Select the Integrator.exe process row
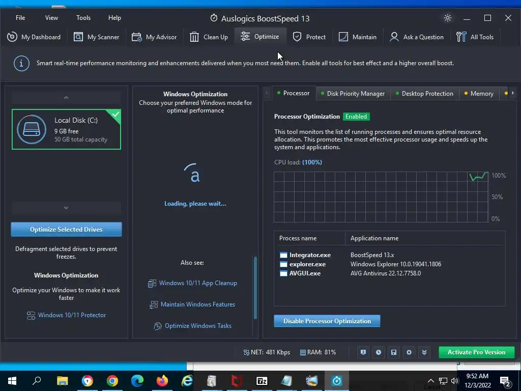Image resolution: width=521 pixels, height=391 pixels. click(x=389, y=255)
